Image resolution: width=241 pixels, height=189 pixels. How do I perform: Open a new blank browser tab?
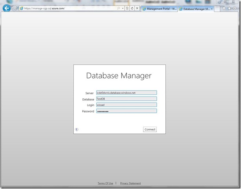pyautogui.click(x=217, y=9)
